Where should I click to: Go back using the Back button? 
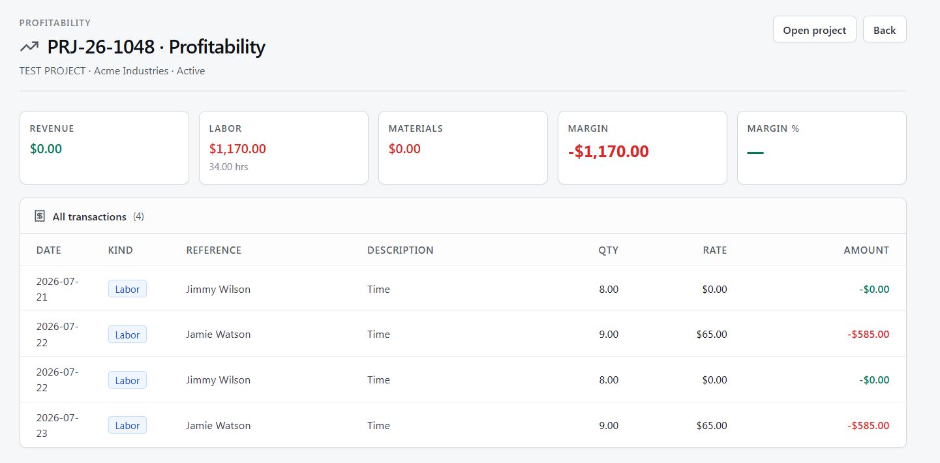pos(885,29)
